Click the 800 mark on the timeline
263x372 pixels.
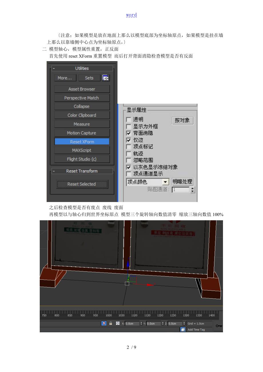57,315
